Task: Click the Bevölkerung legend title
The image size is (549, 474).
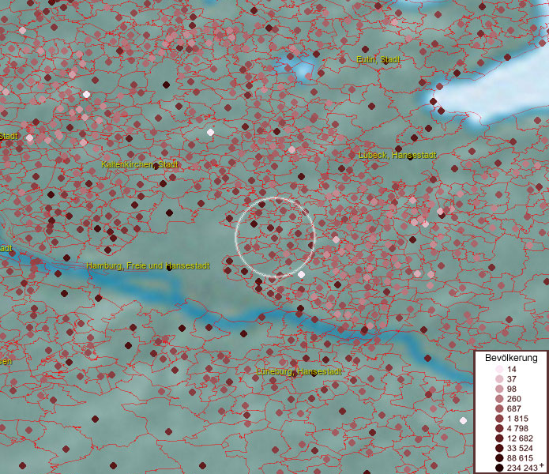Action: [511, 358]
